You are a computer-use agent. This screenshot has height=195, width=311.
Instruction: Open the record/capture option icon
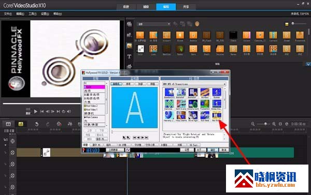click(59, 124)
